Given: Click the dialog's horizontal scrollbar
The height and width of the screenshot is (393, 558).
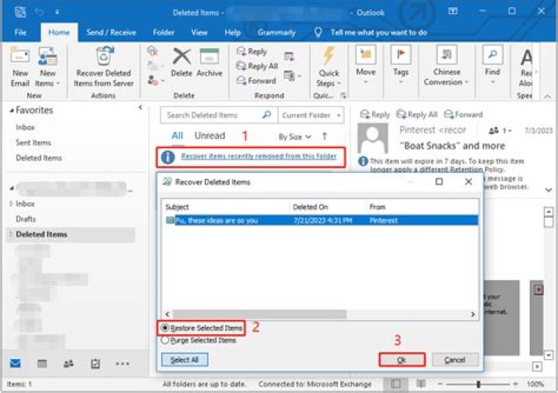Looking at the screenshot, I should tap(260, 314).
